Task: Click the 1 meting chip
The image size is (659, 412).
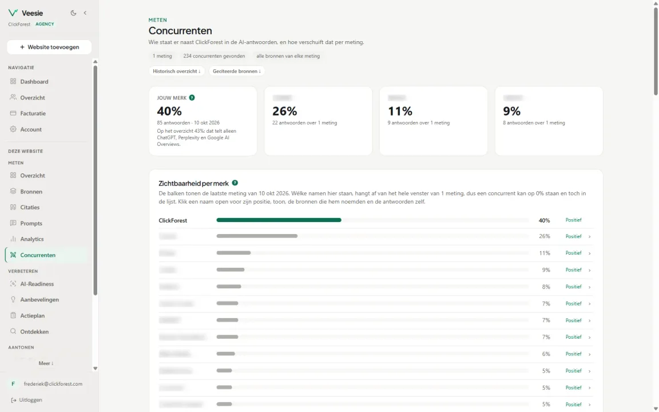Action: 162,56
